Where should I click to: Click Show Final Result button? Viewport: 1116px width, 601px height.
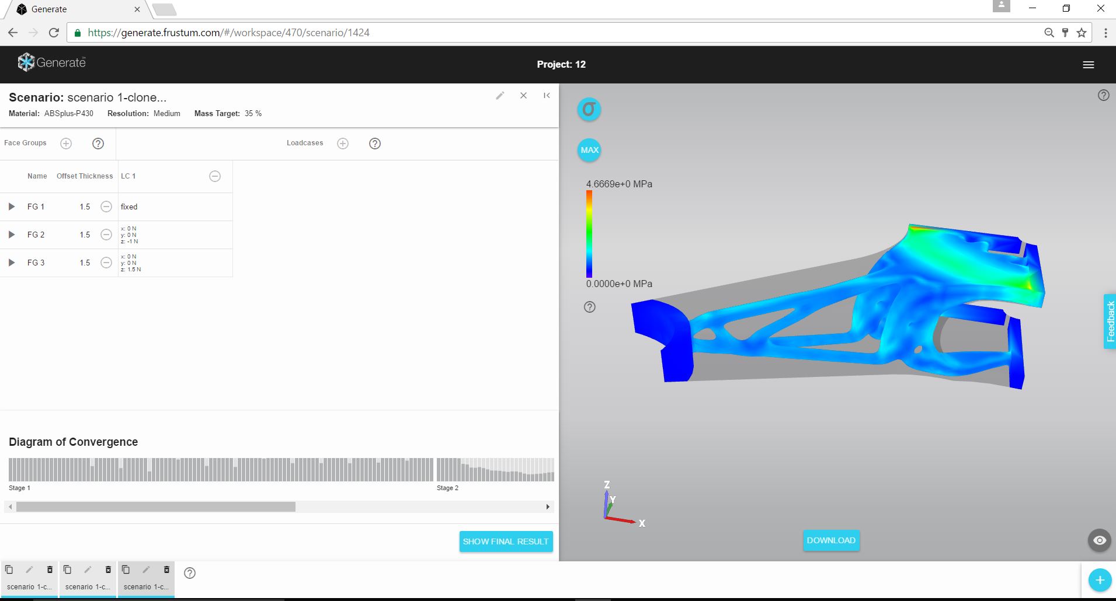(506, 541)
